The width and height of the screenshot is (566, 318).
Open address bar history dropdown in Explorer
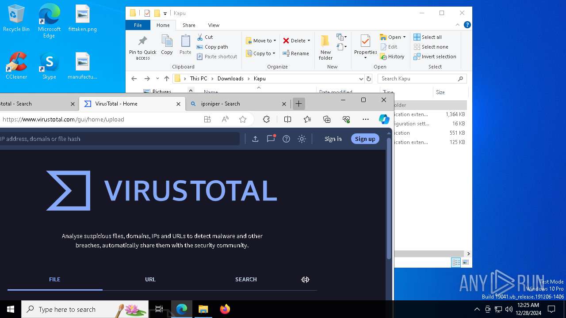coord(361,79)
